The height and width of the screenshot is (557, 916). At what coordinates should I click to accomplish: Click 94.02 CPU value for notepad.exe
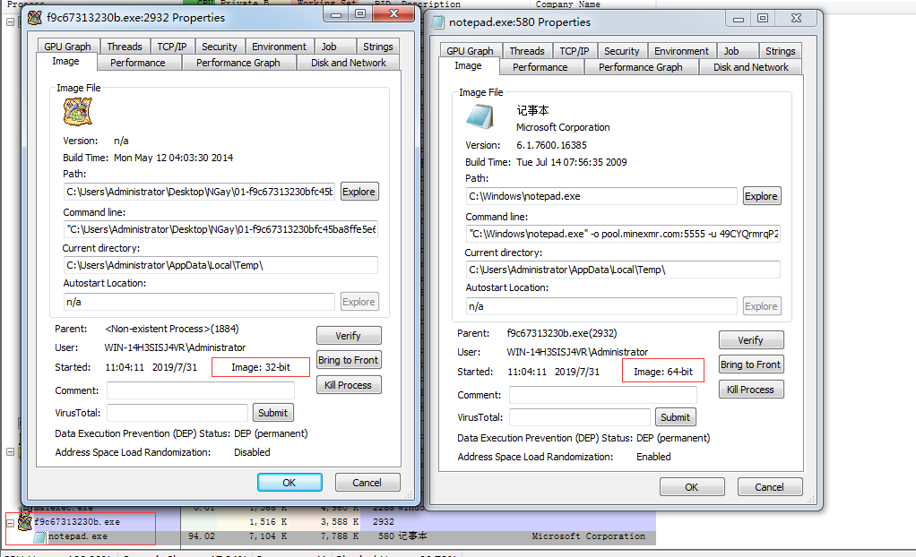(x=201, y=536)
